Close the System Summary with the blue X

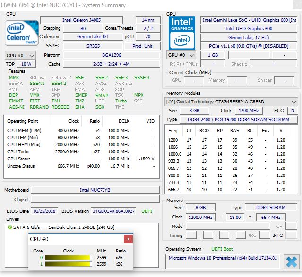click(x=291, y=262)
